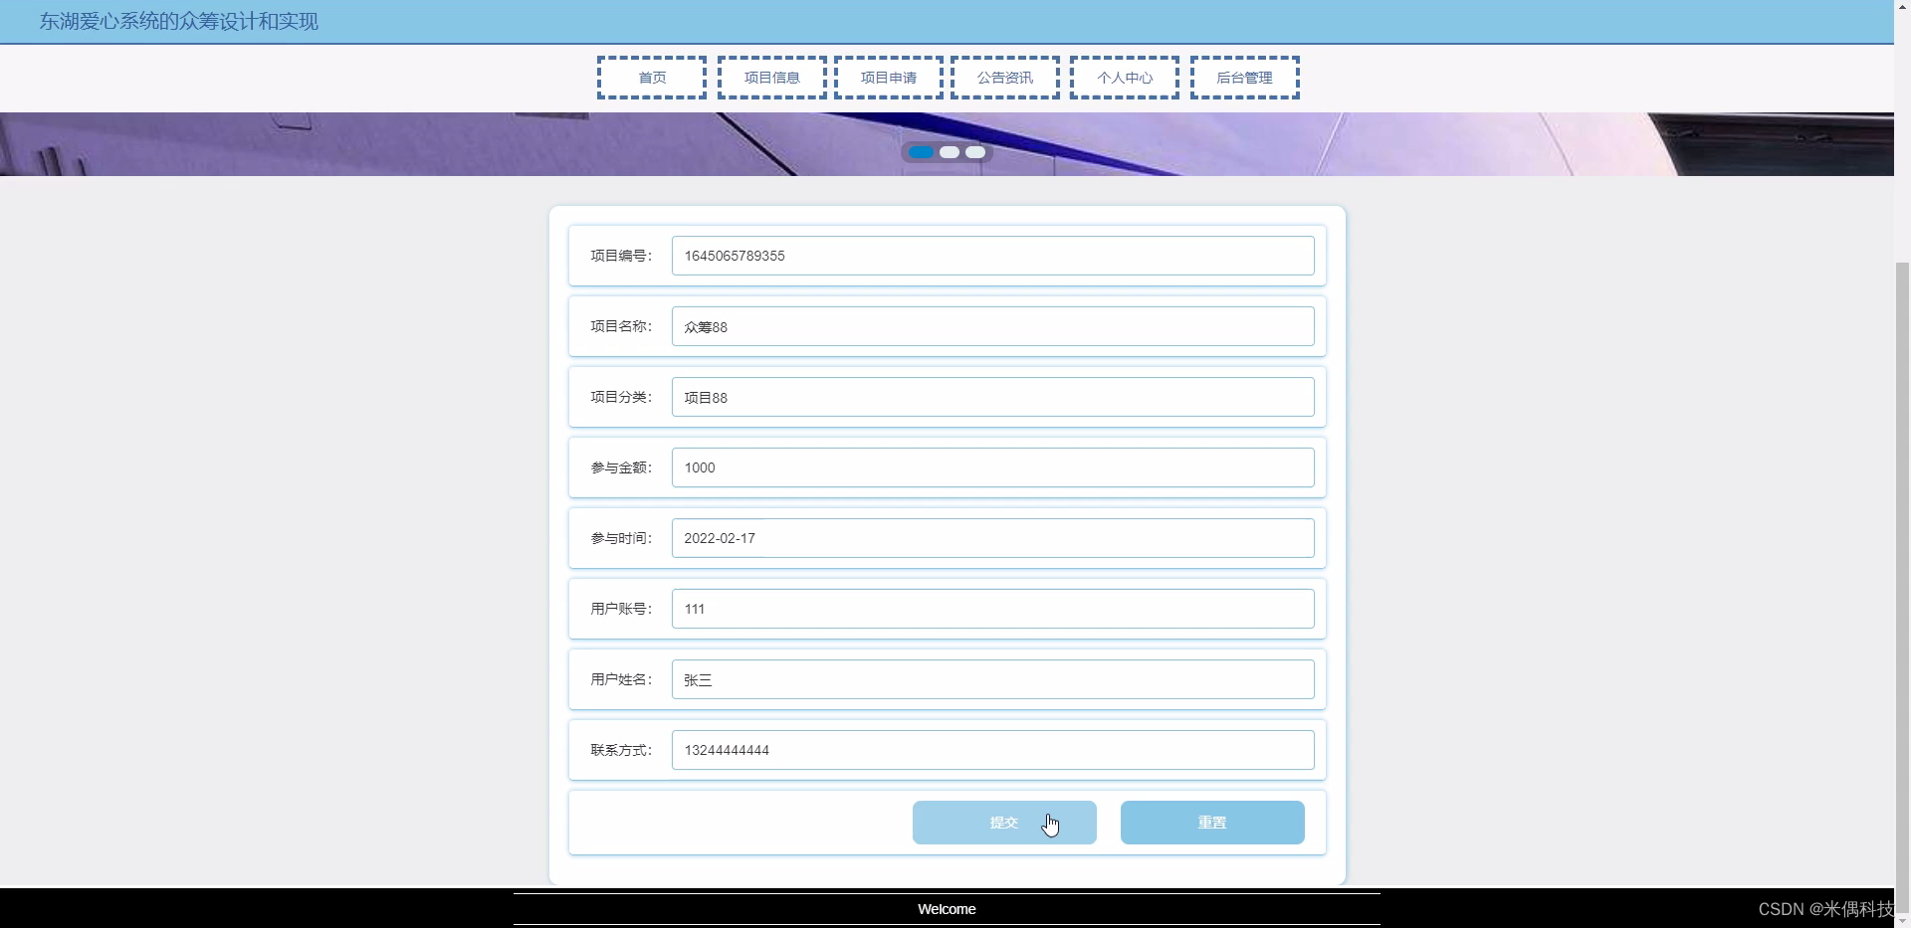The image size is (1911, 928).
Task: Click the 项目编号 input field
Action: click(x=992, y=256)
